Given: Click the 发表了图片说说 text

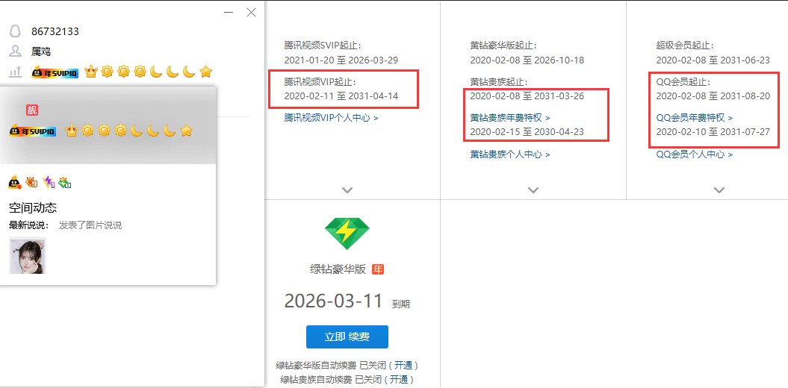Looking at the screenshot, I should (90, 225).
